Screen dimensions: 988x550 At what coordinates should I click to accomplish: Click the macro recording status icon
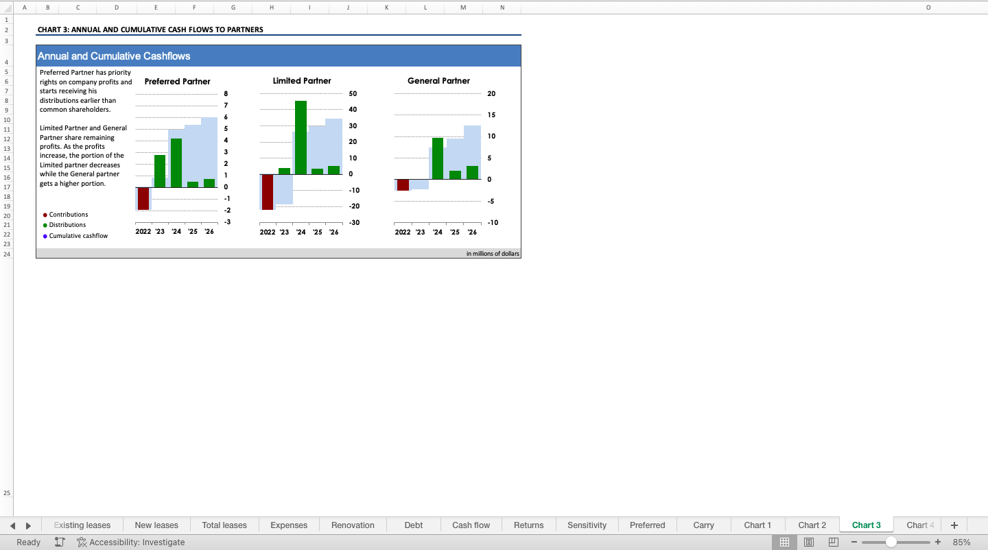(60, 542)
